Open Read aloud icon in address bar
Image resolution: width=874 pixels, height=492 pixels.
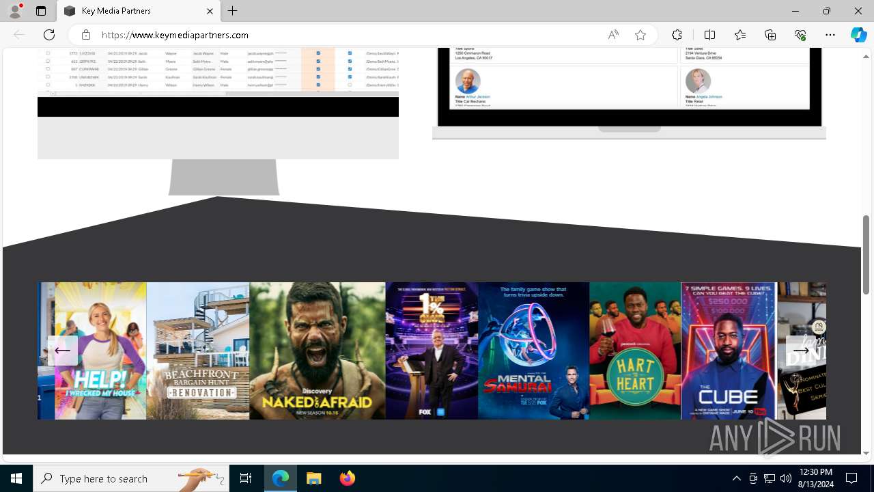pyautogui.click(x=613, y=35)
